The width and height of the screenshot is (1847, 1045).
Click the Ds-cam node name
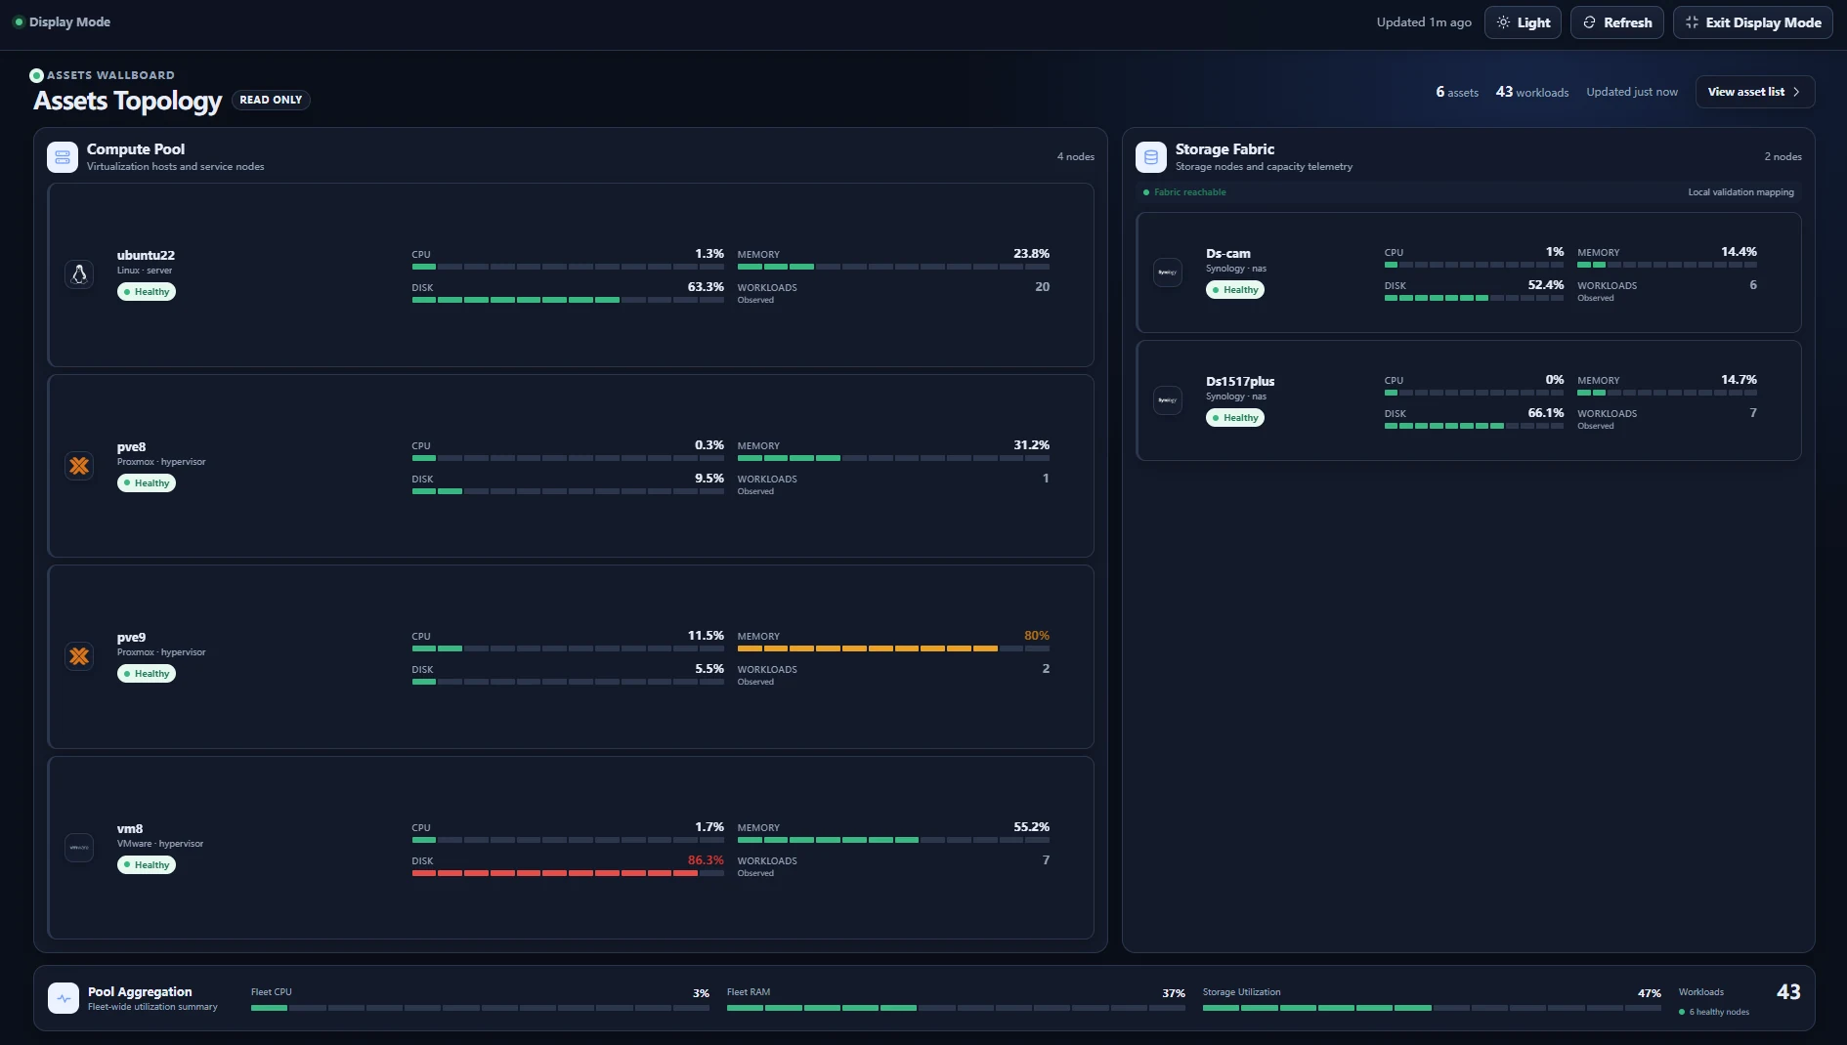click(1228, 254)
